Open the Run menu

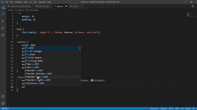pos(35,2)
